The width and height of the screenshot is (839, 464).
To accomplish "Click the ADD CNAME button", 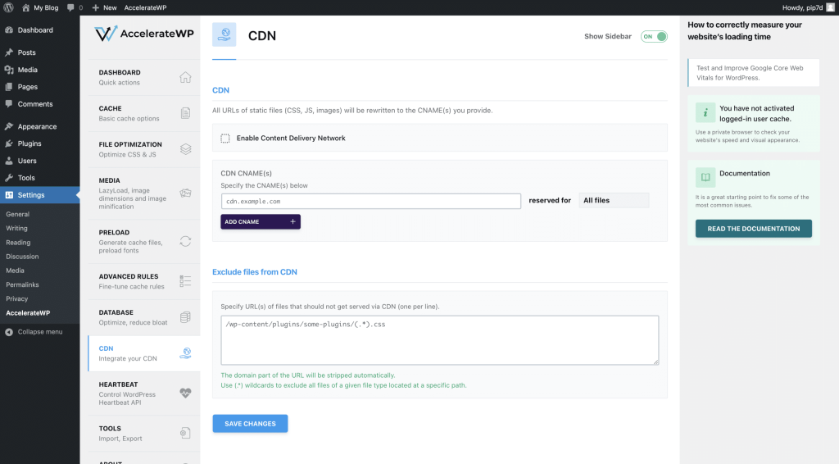I will pyautogui.click(x=261, y=221).
